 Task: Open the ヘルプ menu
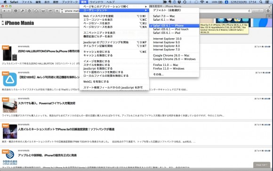click(x=111, y=2)
